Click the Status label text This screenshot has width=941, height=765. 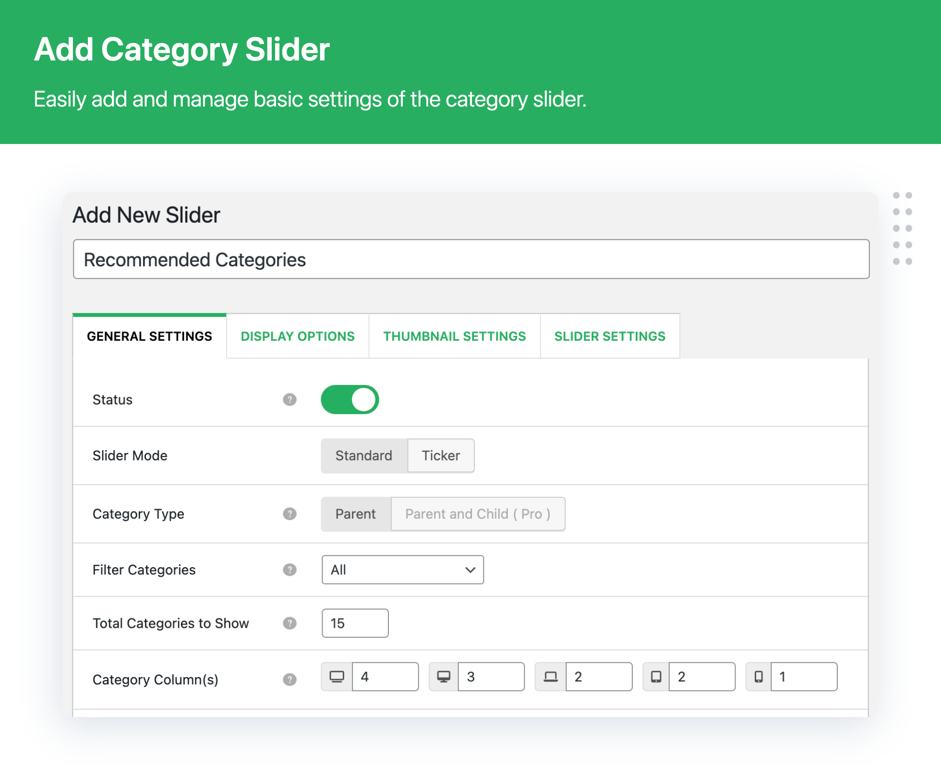pos(112,400)
